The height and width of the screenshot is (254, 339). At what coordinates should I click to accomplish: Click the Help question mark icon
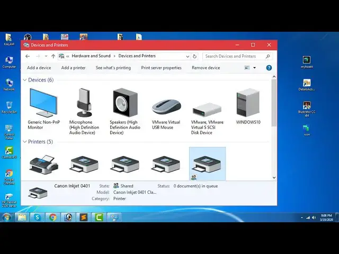point(269,68)
